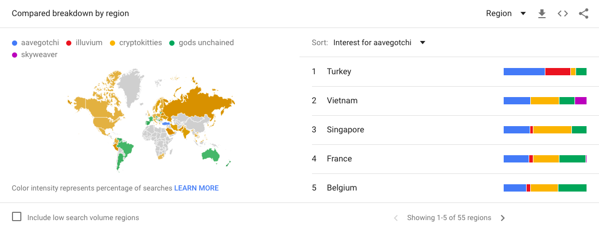The height and width of the screenshot is (231, 599).
Task: Open the Region dropdown
Action: pos(505,13)
